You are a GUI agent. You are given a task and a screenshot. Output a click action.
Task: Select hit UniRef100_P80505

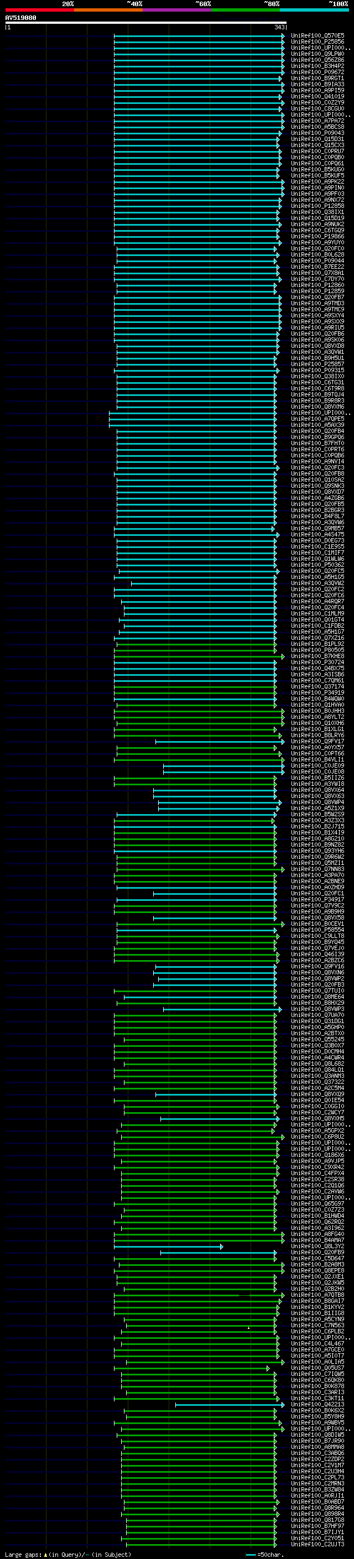(317, 650)
